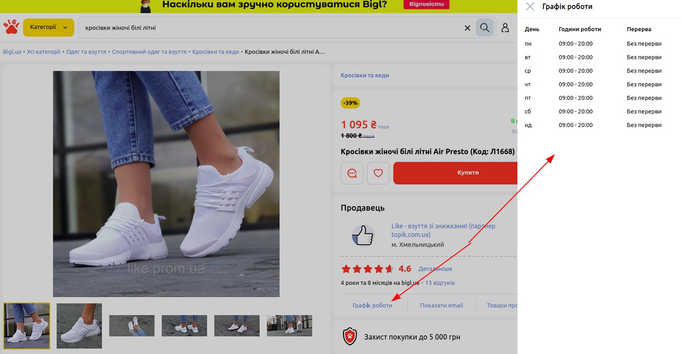Click the Перерва column header
Image resolution: width=681 pixels, height=354 pixels.
(x=639, y=29)
